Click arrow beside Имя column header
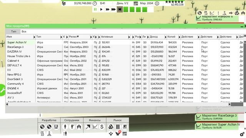 34,37
